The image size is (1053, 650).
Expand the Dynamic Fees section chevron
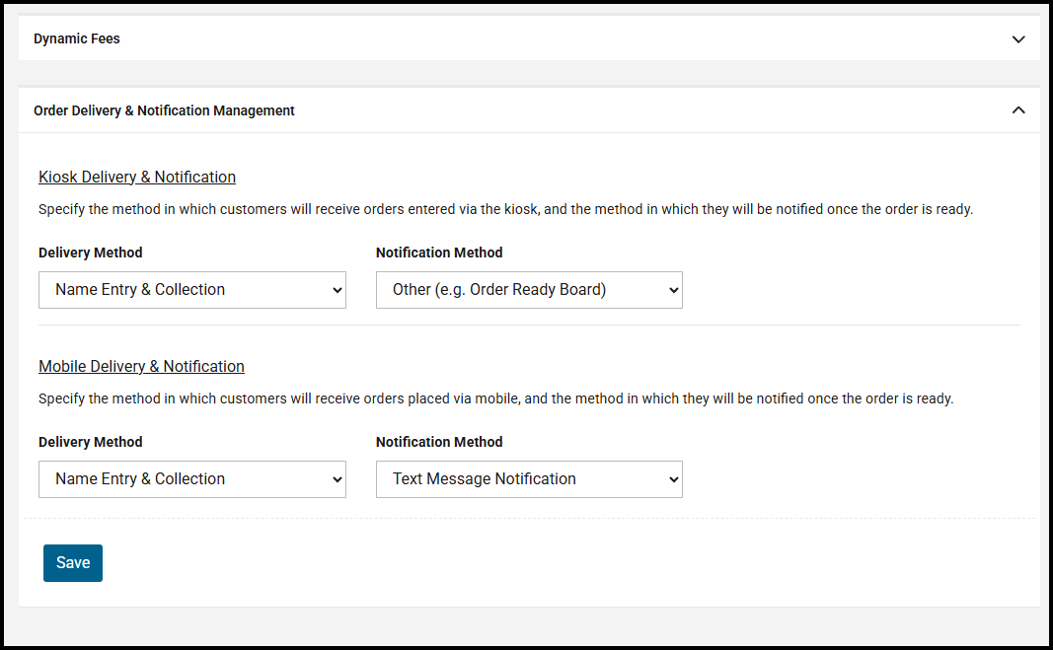pos(1018,39)
